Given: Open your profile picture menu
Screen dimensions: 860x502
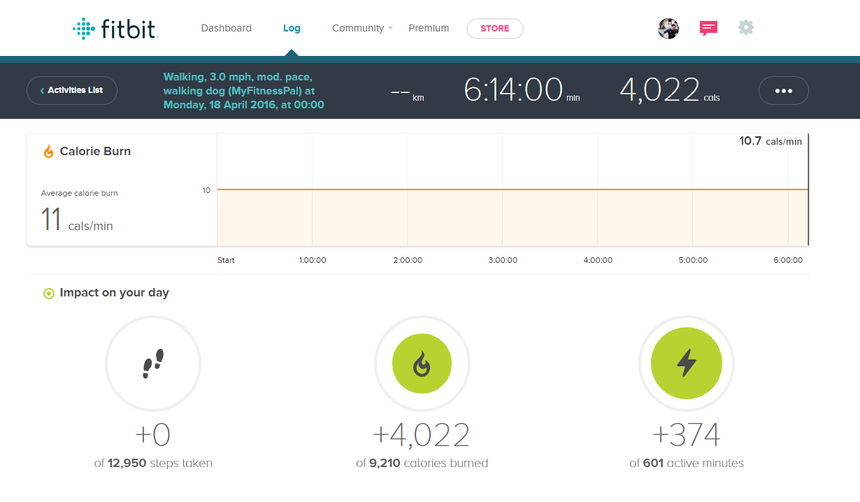Looking at the screenshot, I should [x=668, y=28].
